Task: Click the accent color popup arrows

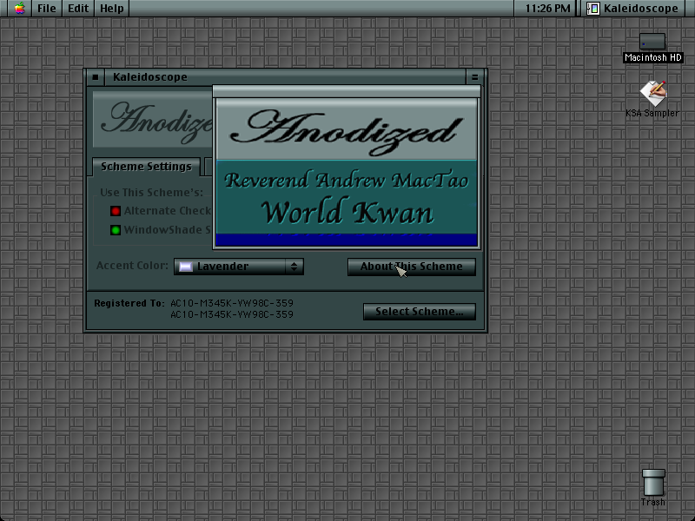Action: (294, 267)
